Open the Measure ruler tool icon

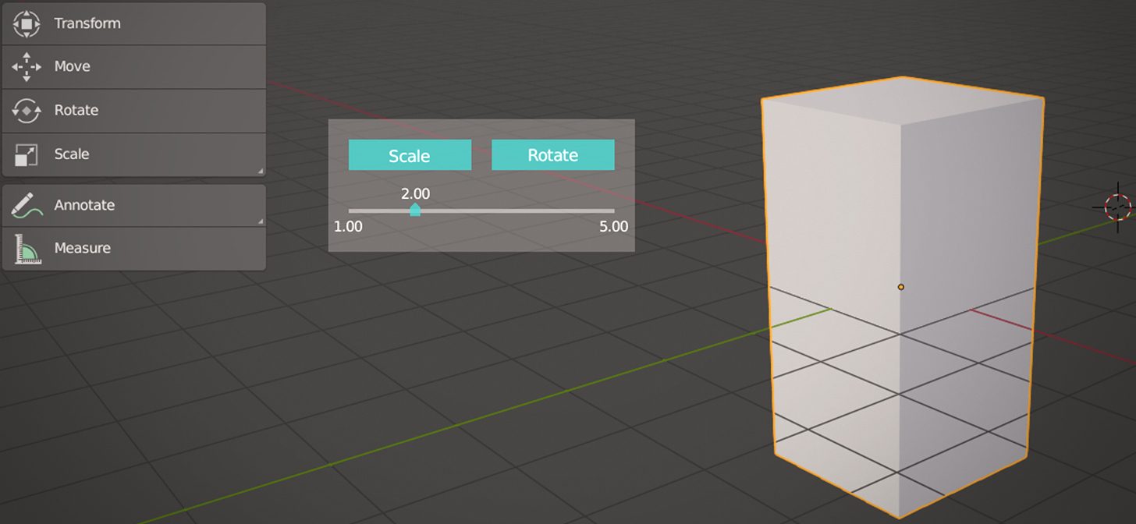tap(26, 247)
